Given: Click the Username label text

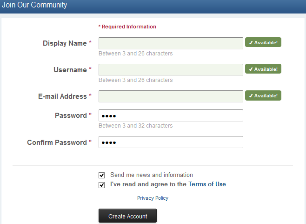Looking at the screenshot, I should pos(70,70).
